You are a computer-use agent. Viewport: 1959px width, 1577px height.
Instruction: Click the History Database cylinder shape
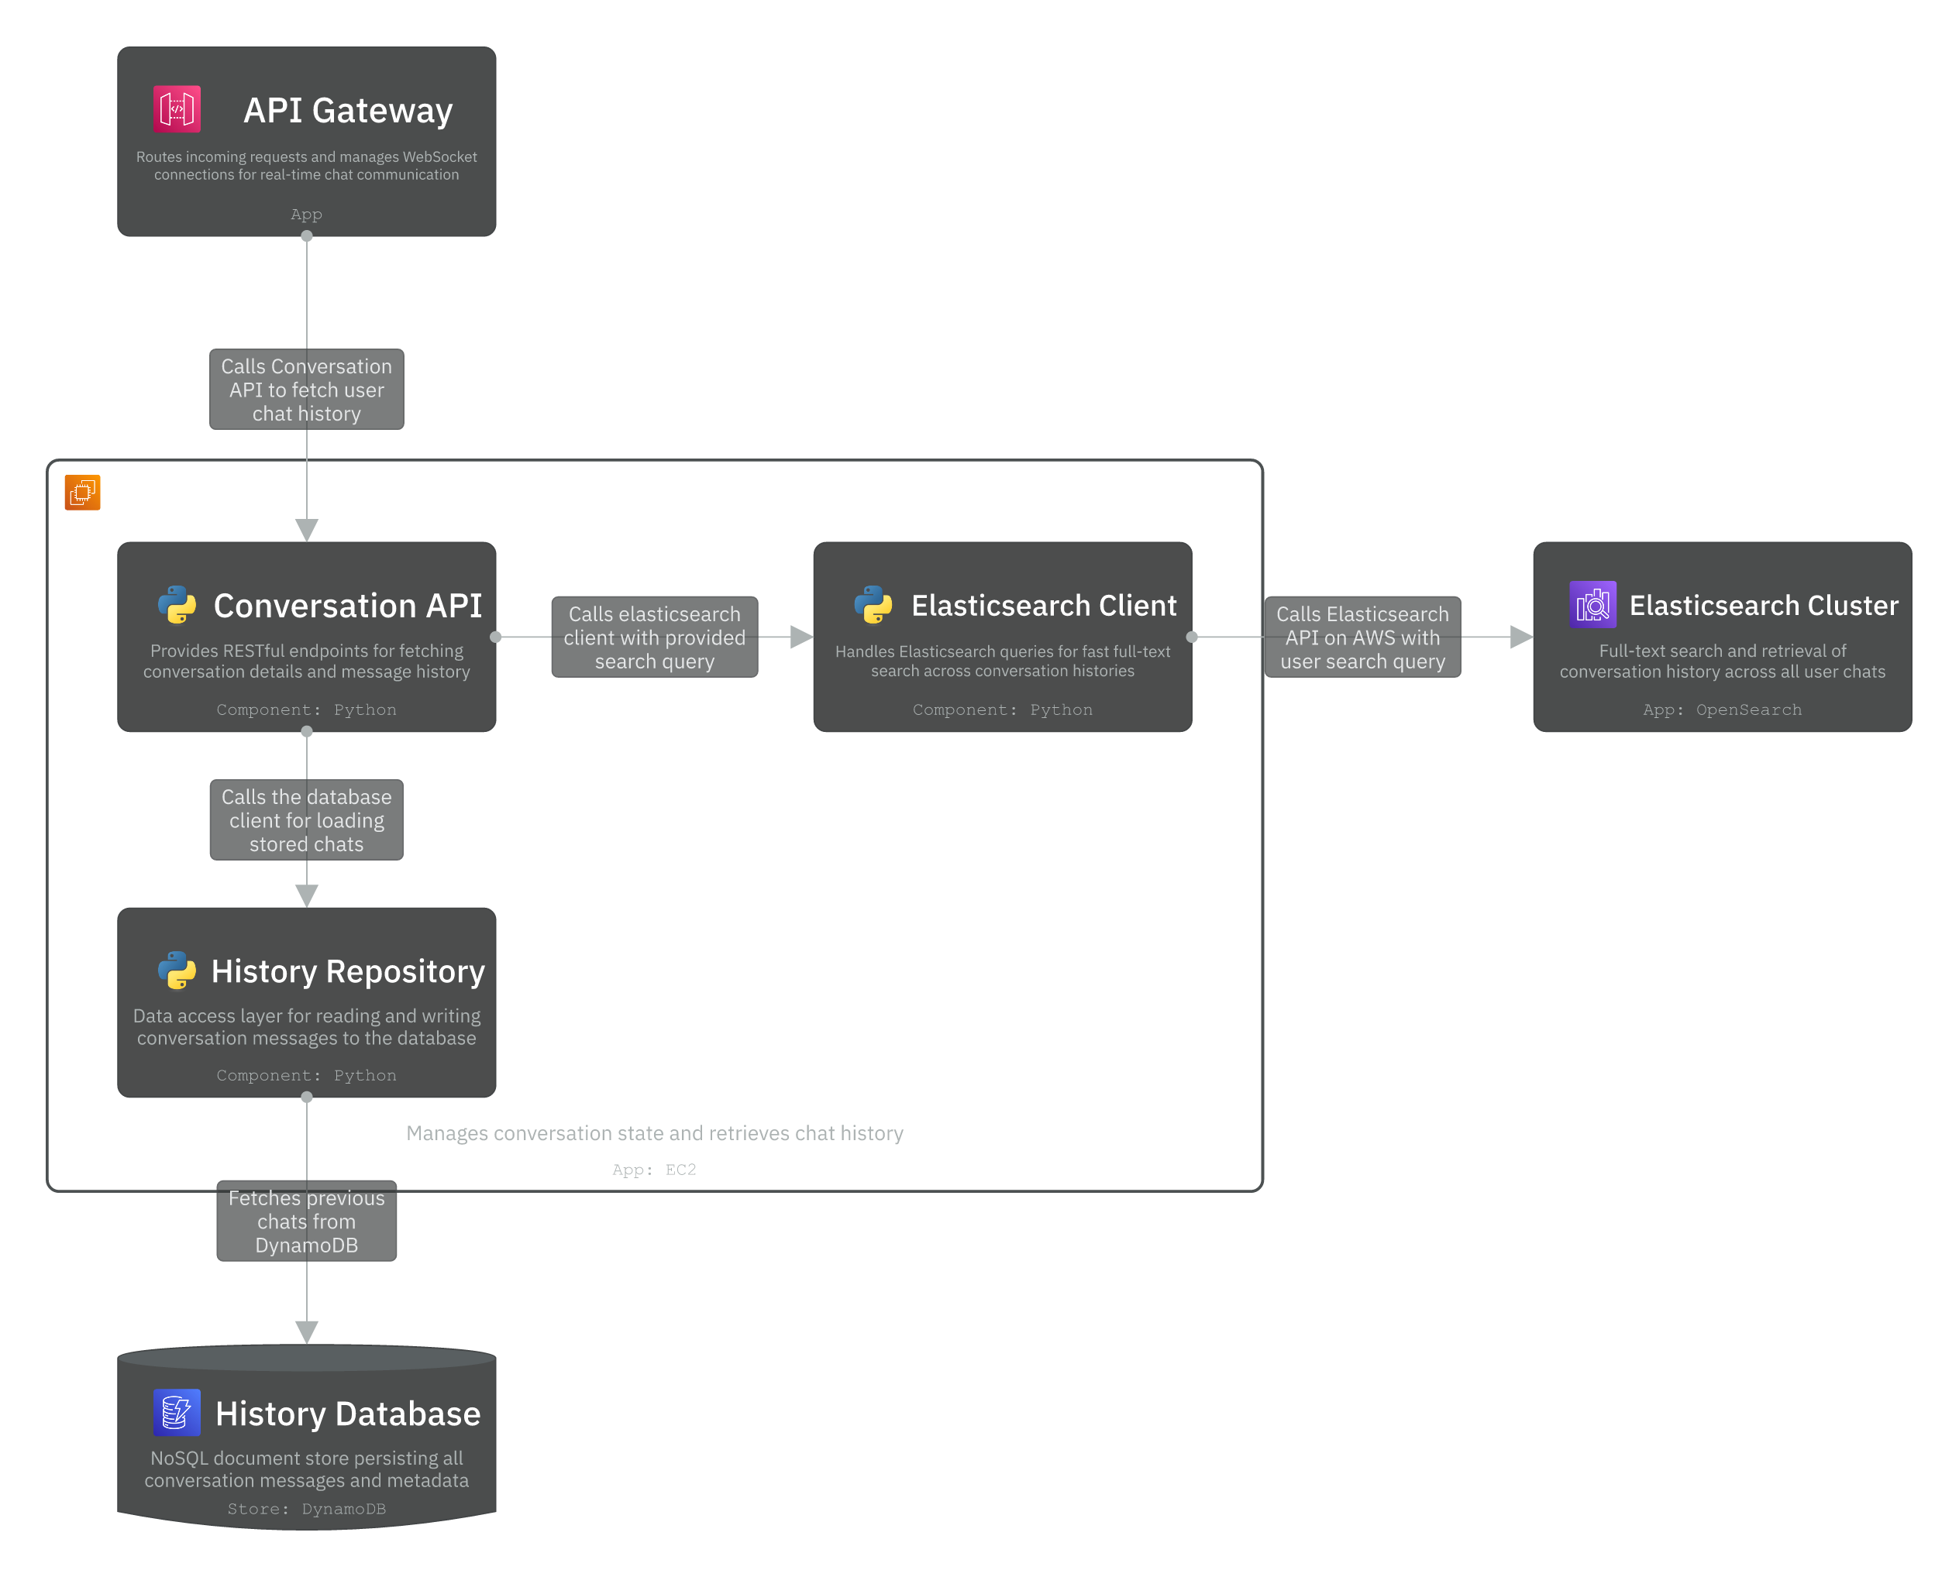click(x=306, y=1435)
